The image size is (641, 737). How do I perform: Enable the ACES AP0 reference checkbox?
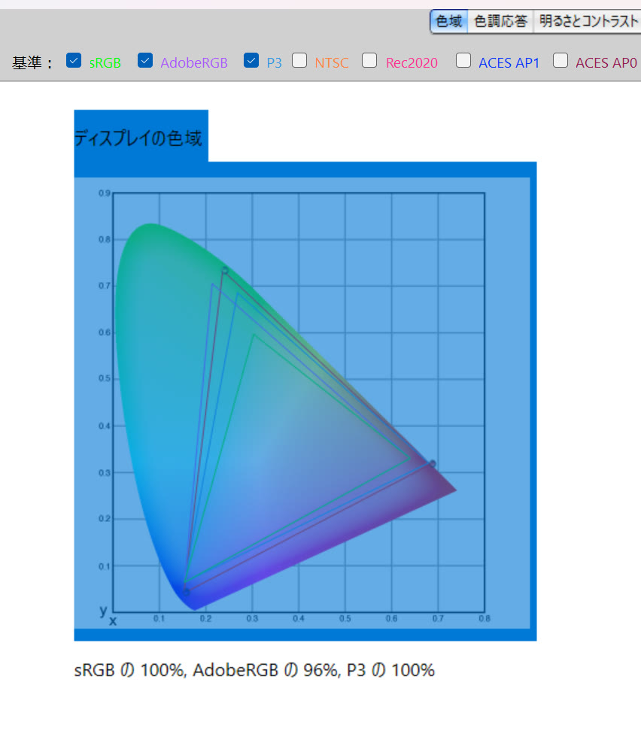[x=560, y=61]
